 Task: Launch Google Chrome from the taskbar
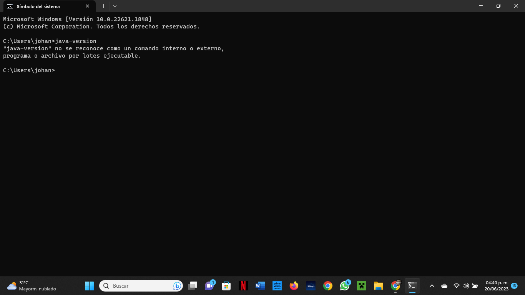pyautogui.click(x=328, y=286)
